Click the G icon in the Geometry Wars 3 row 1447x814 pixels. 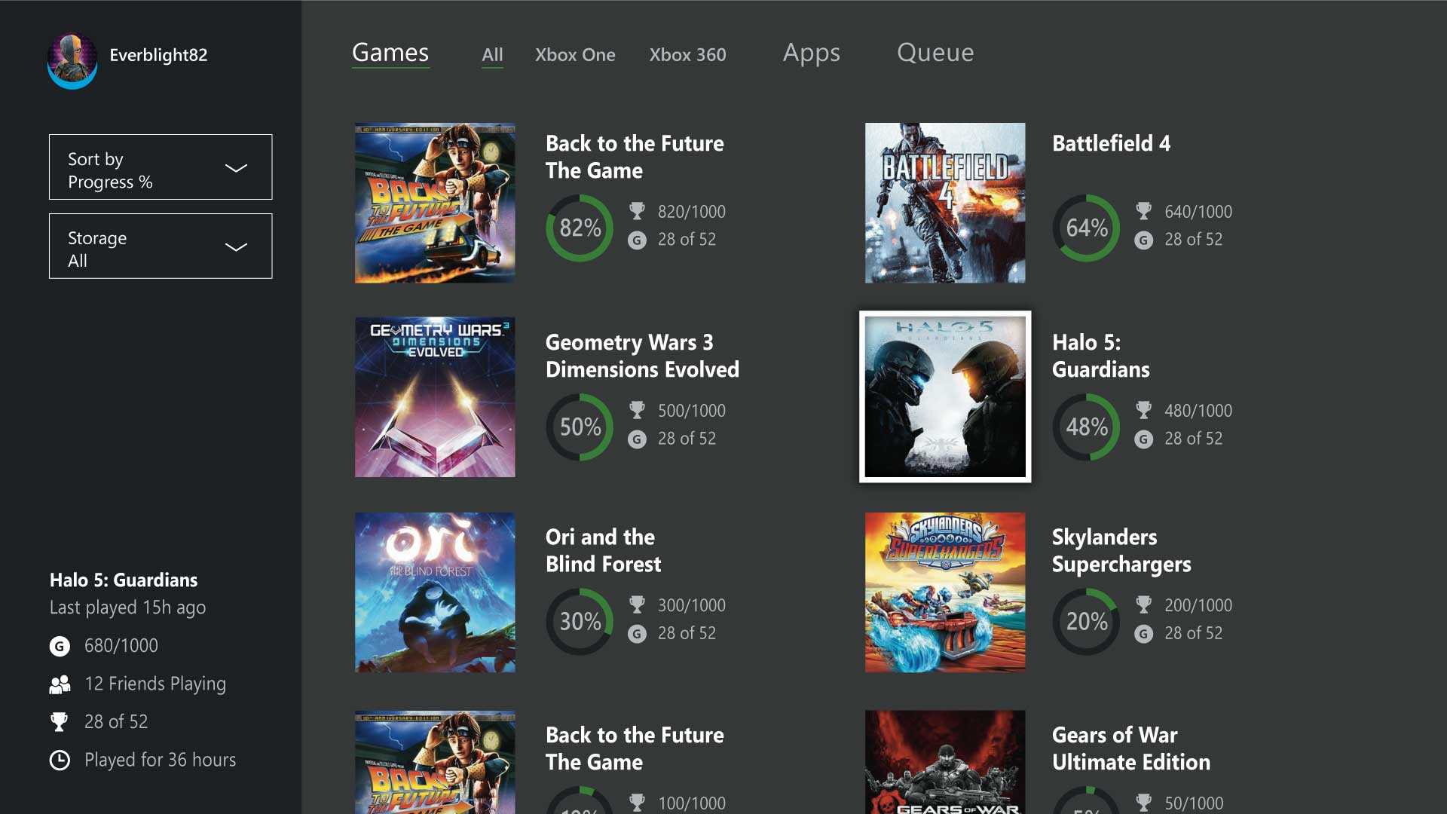click(637, 439)
